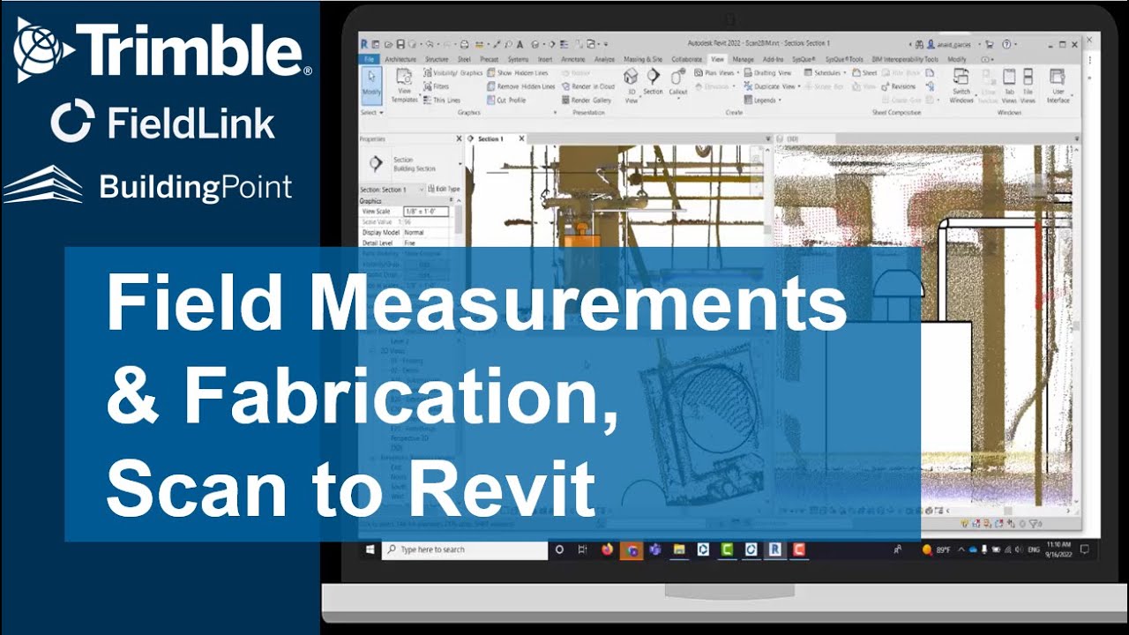This screenshot has height=635, width=1129.
Task: Switch to Annotate ribbon tab
Action: click(x=573, y=59)
